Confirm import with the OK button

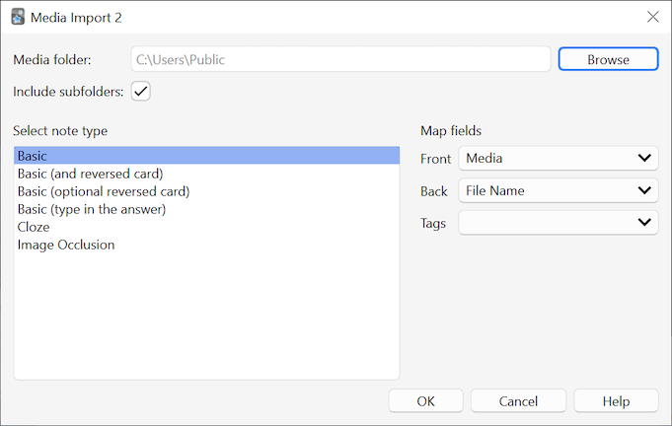click(425, 401)
